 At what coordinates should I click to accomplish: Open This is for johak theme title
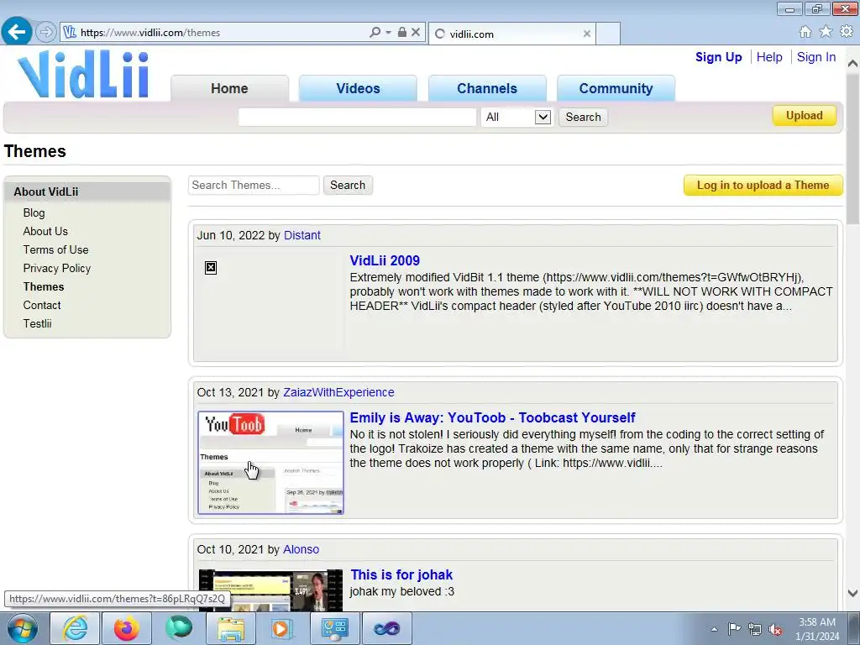coord(401,574)
